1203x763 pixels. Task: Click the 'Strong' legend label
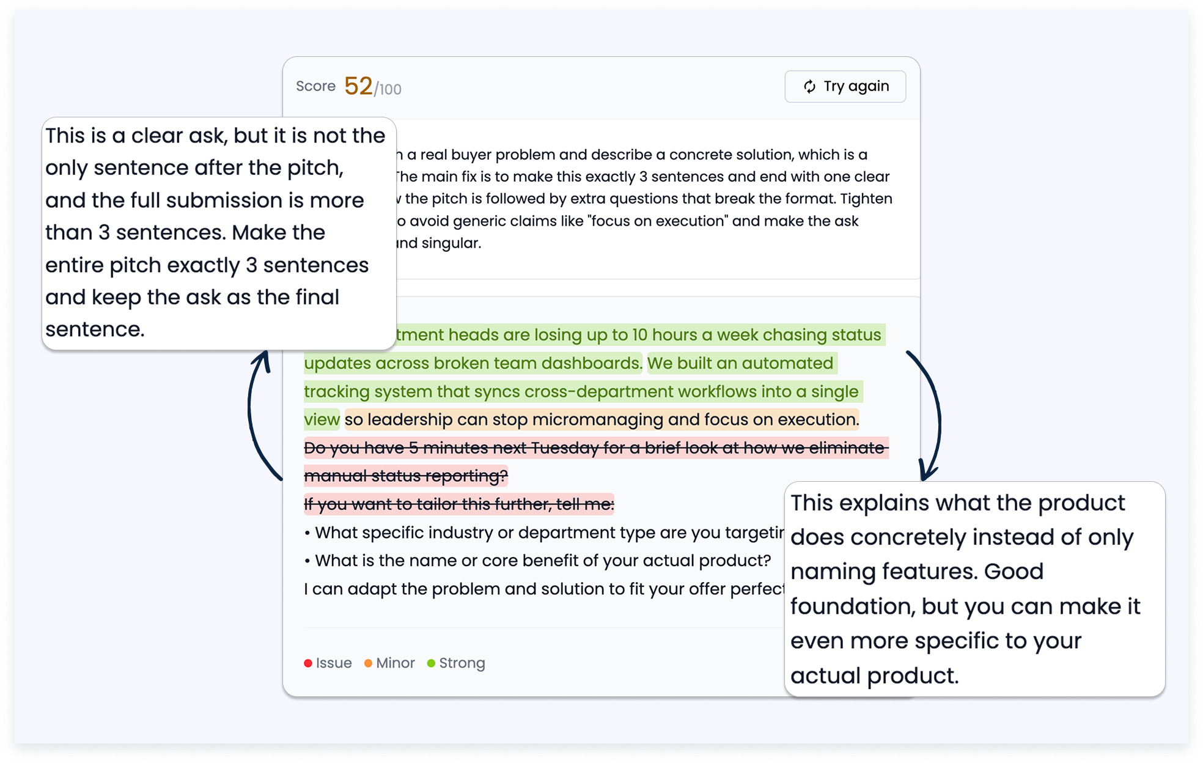coord(462,663)
